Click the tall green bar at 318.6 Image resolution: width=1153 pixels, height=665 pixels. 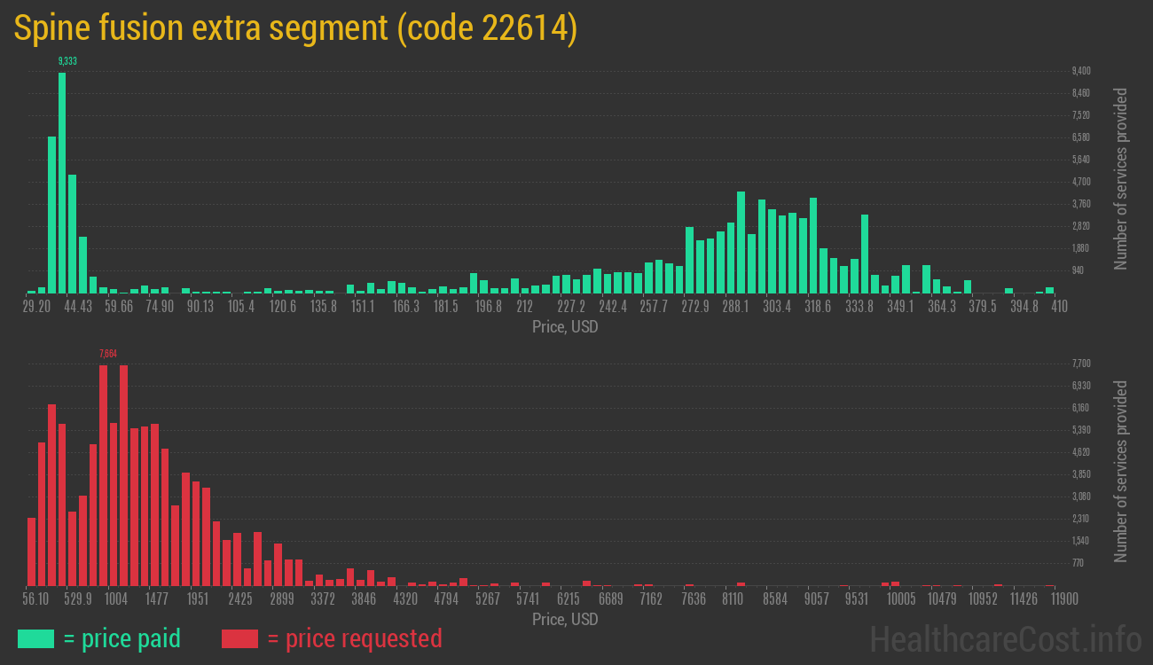click(813, 245)
